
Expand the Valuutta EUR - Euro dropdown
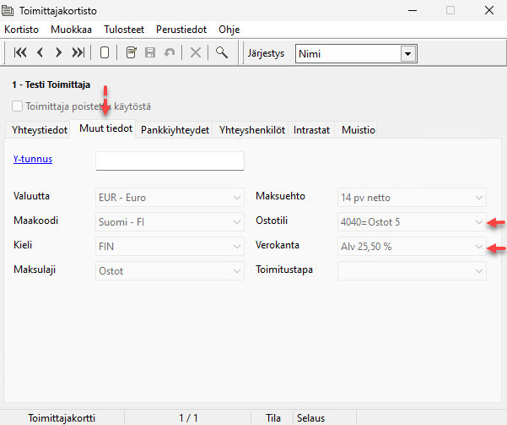pos(170,198)
